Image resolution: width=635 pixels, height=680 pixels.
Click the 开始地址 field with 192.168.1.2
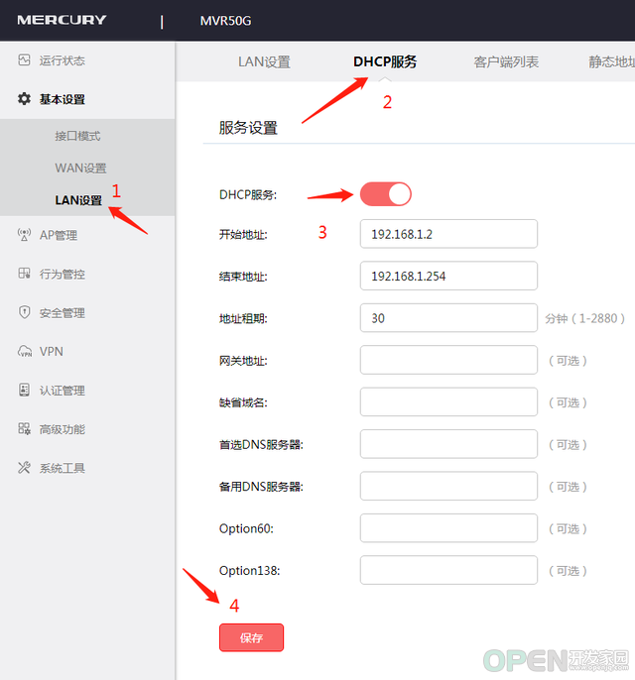[448, 234]
